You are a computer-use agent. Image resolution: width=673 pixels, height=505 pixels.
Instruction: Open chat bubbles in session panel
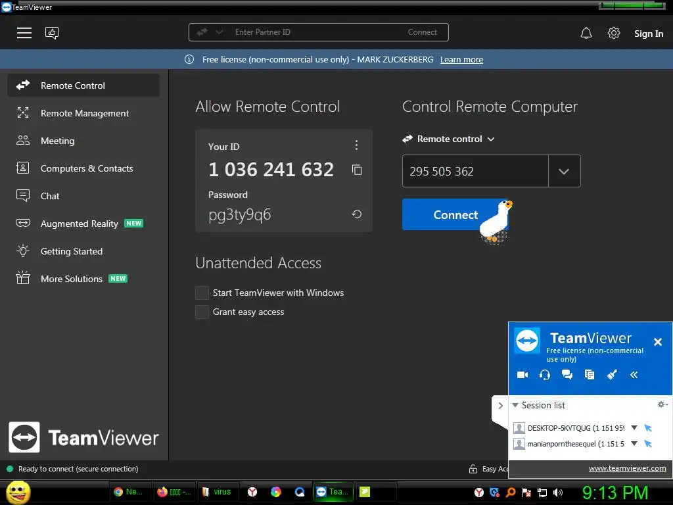(x=567, y=375)
